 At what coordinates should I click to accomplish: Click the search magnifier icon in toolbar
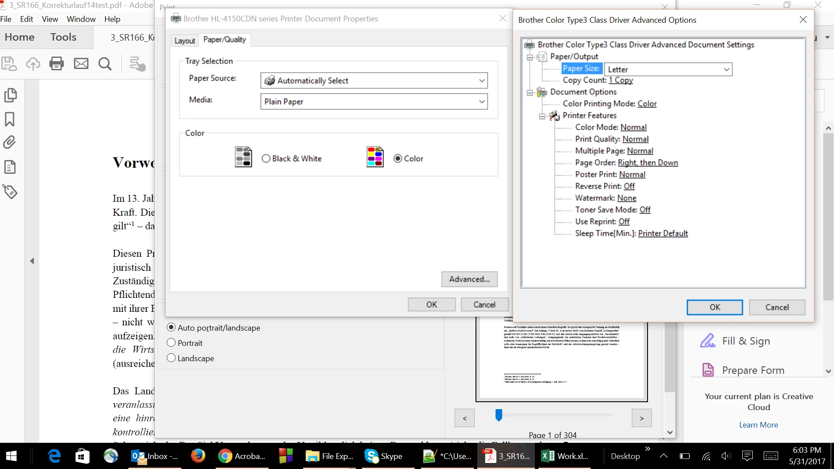(x=105, y=64)
